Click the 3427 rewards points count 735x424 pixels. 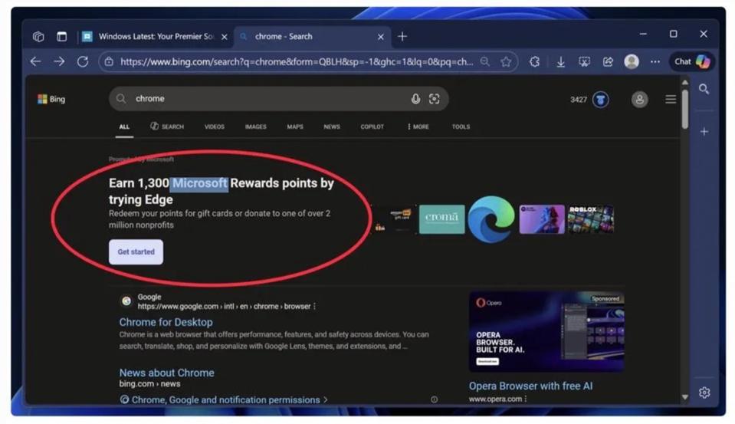[x=579, y=100]
